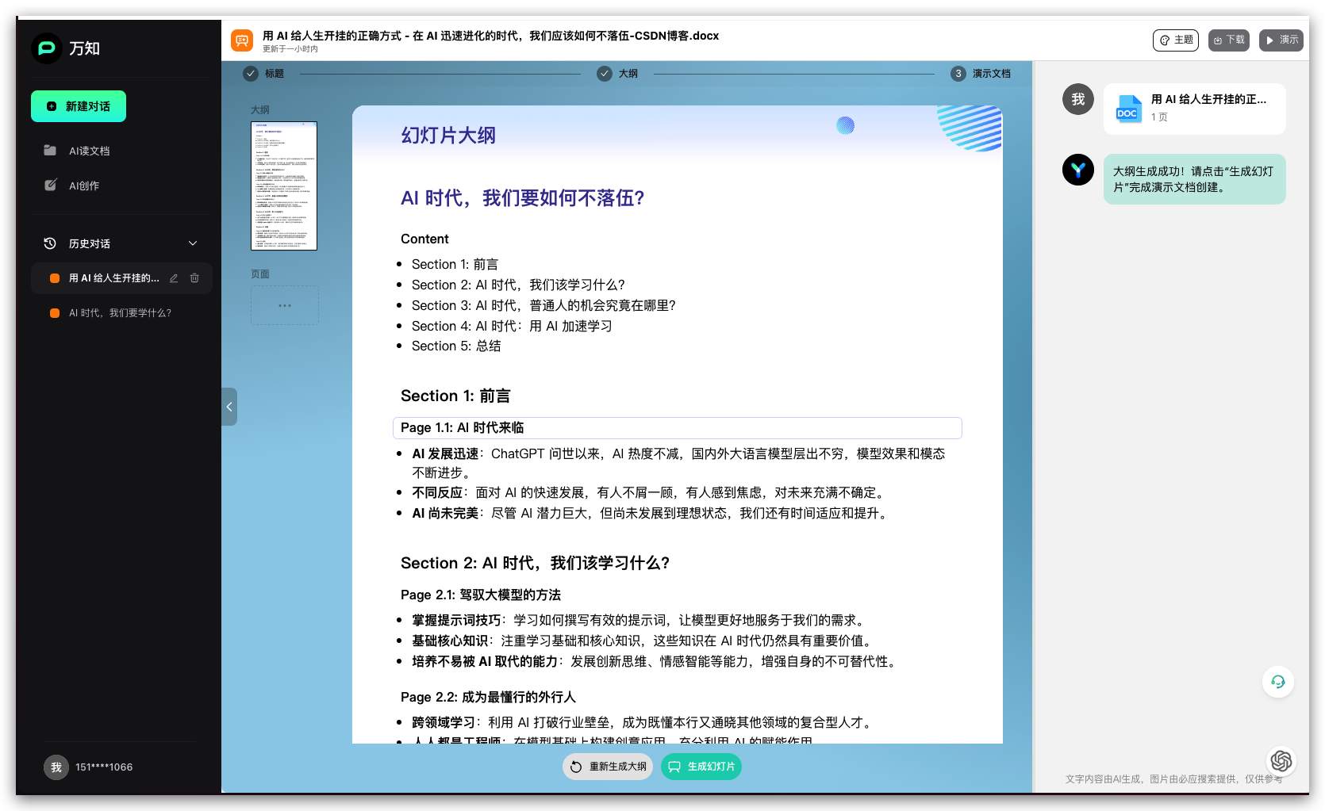Select the outline page thumbnail
Viewport: 1325px width, 811px height.
[284, 186]
